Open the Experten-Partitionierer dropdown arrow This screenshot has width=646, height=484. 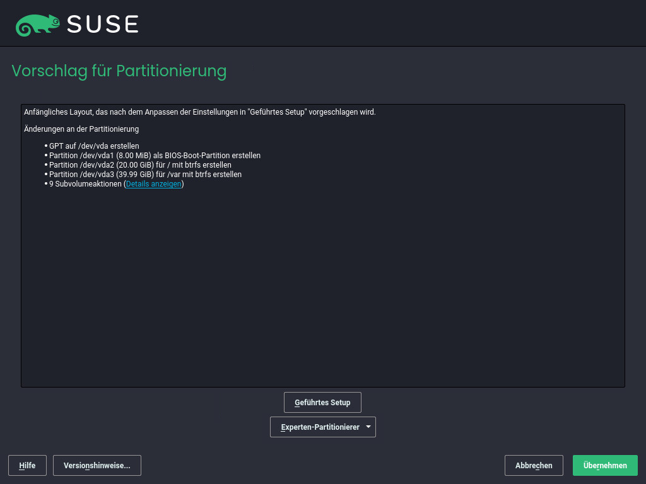[x=368, y=427]
